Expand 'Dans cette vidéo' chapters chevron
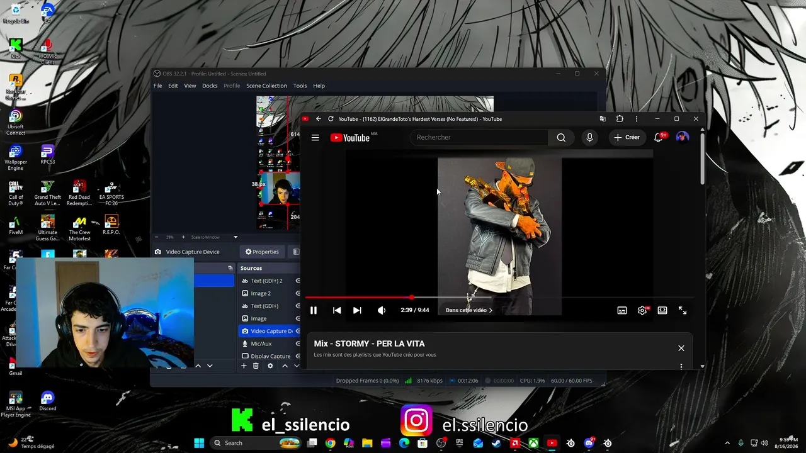Viewport: 806px width, 453px height. click(x=491, y=310)
